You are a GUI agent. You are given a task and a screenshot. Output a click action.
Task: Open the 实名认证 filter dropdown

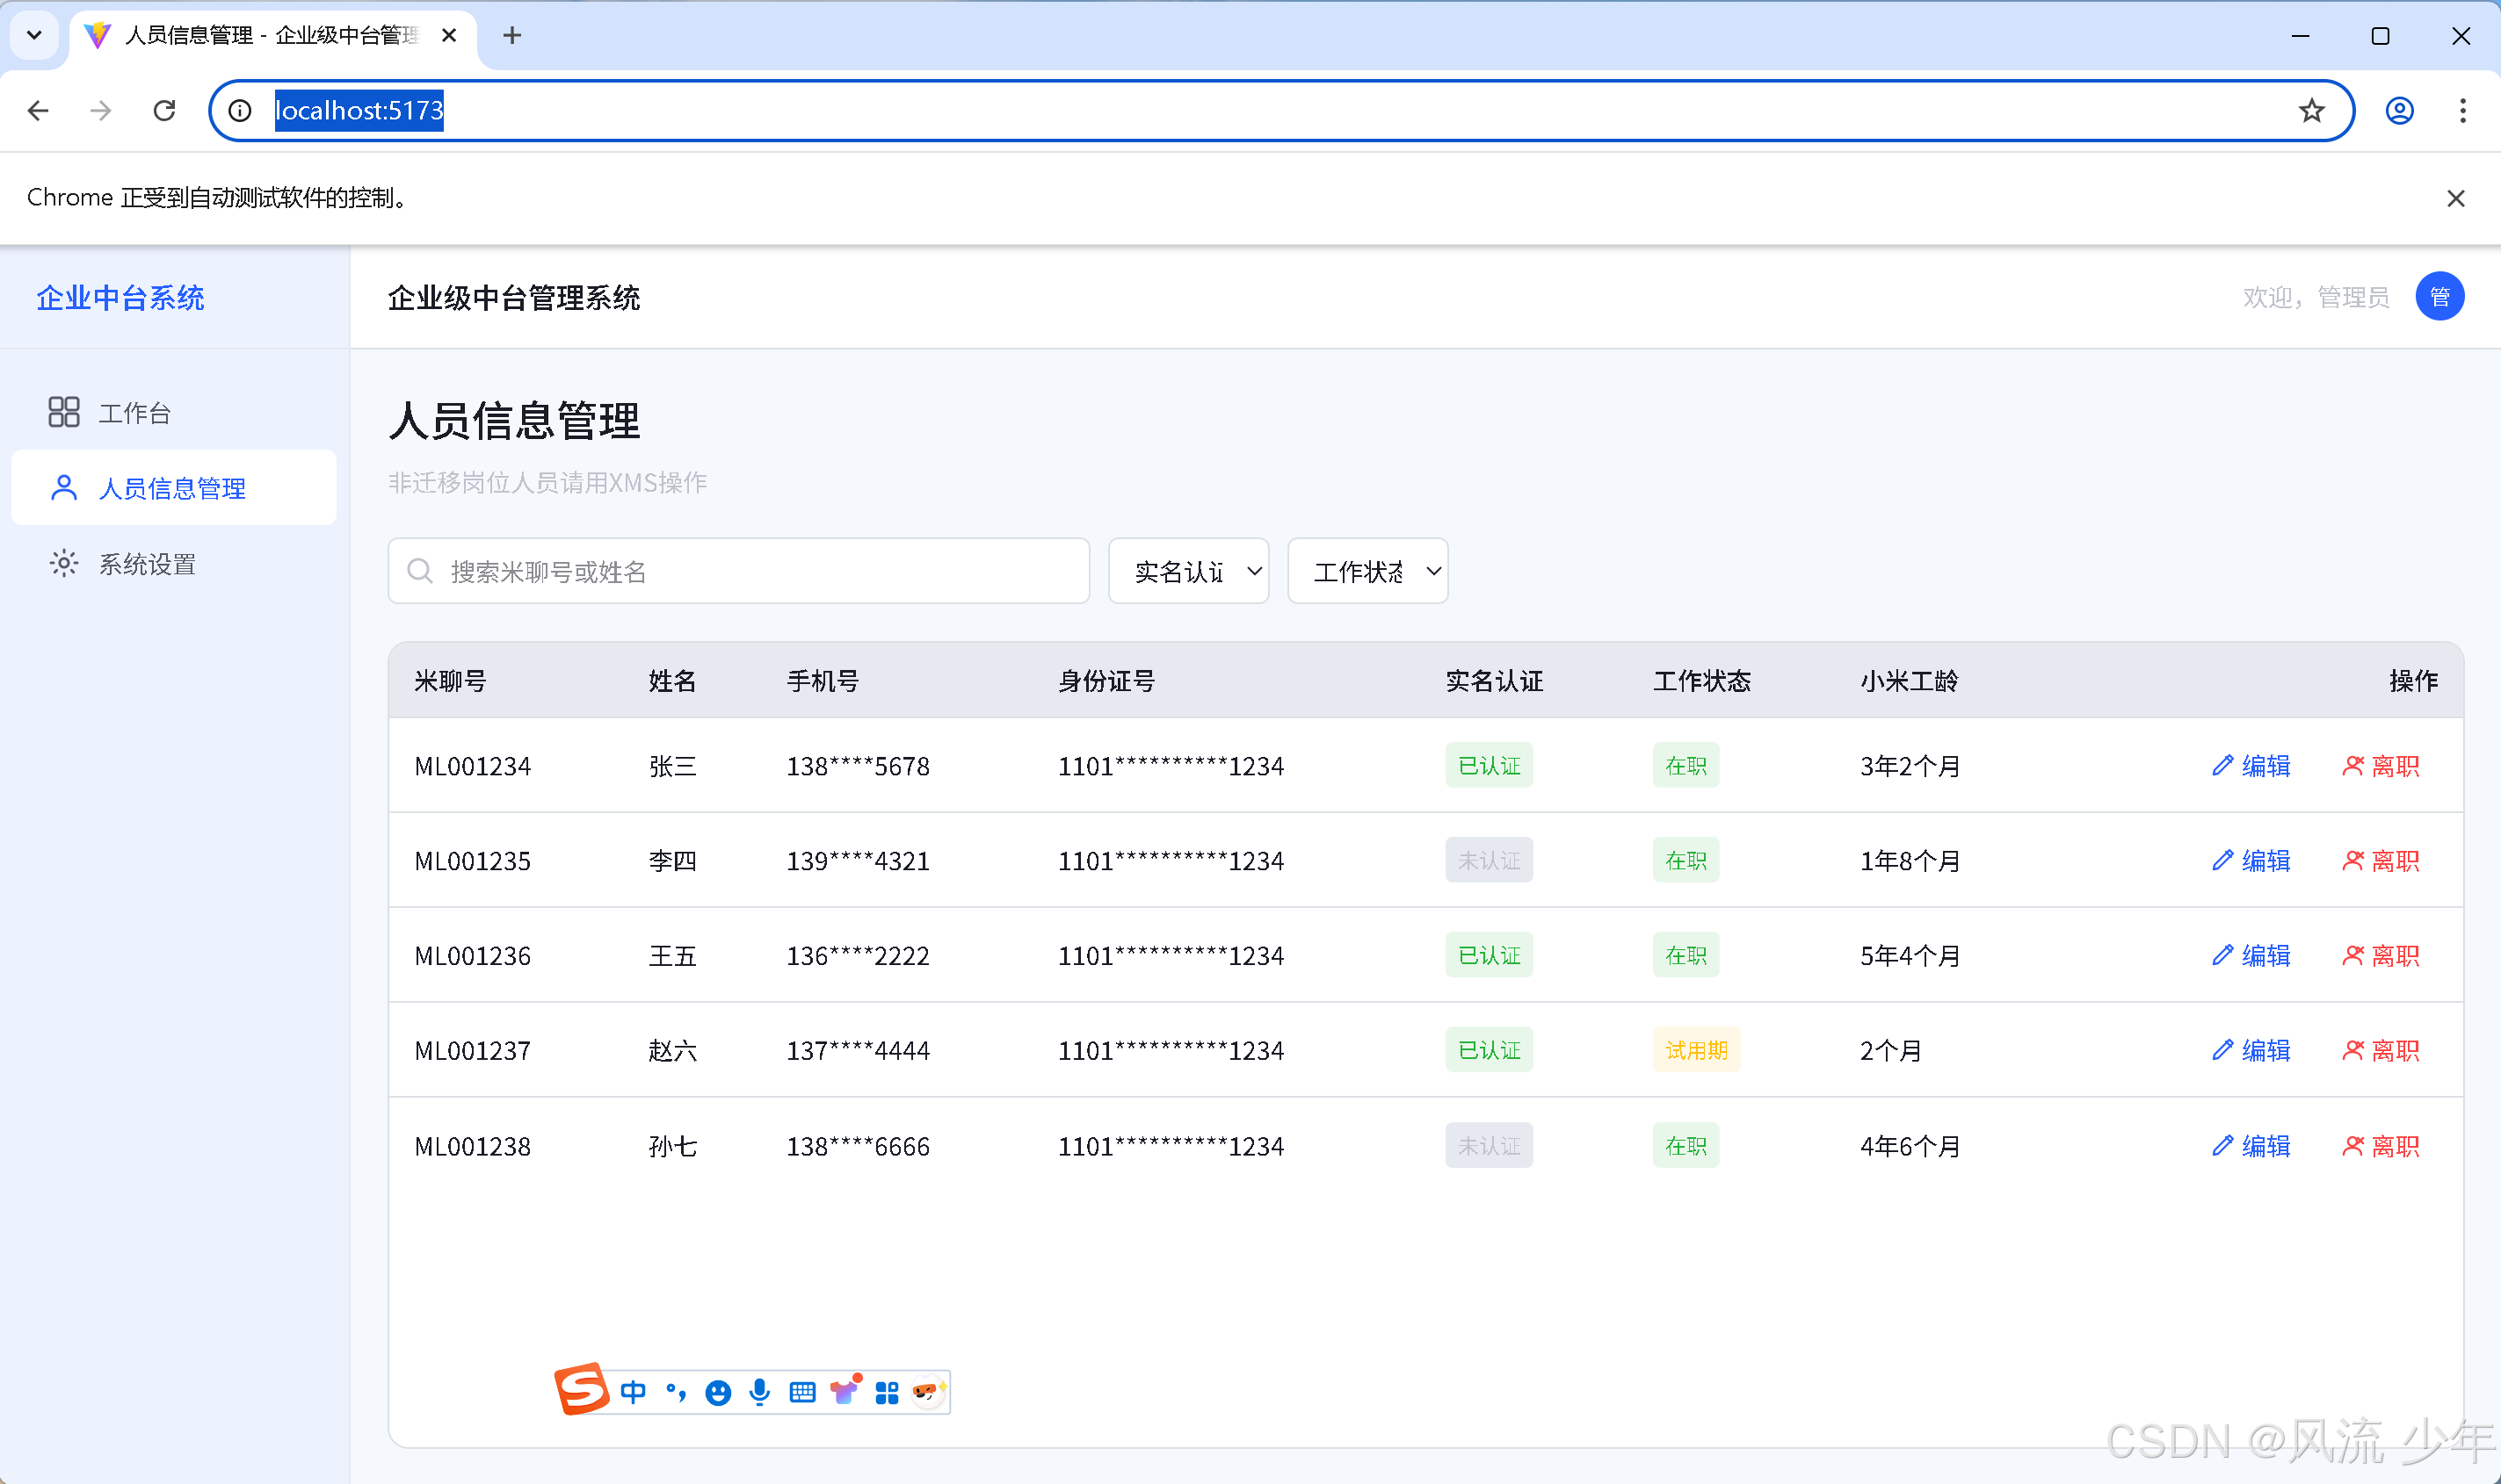click(x=1187, y=570)
